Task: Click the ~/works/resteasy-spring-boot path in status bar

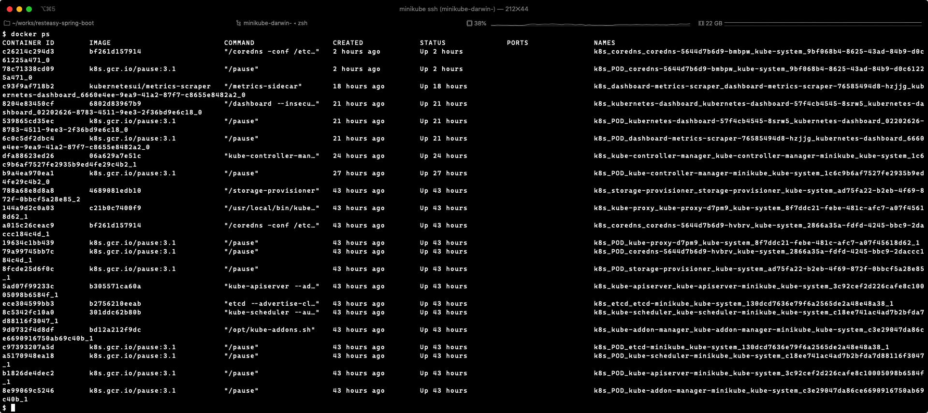Action: [53, 23]
